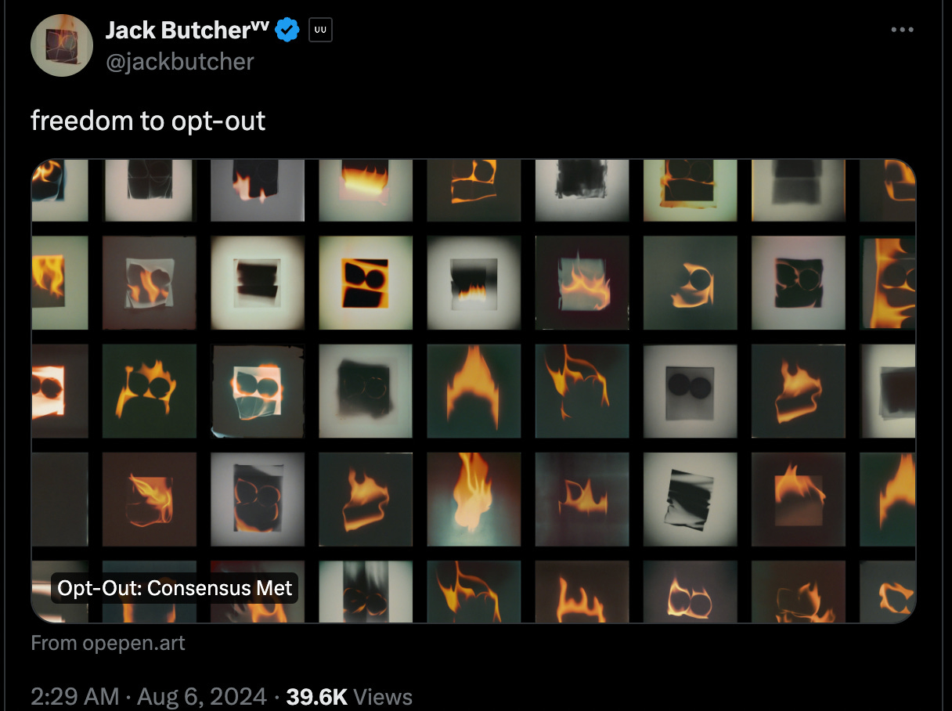Click the 'Opt-Out: Consensus Met' card label

click(175, 588)
